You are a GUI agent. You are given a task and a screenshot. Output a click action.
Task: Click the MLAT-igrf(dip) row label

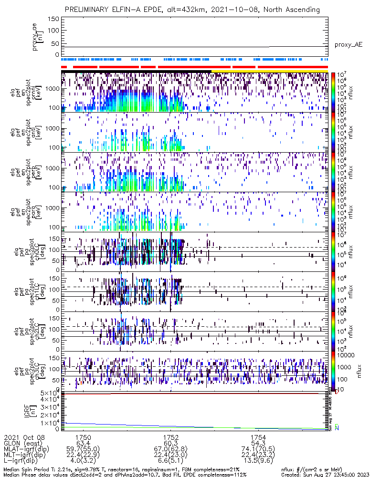(28, 449)
